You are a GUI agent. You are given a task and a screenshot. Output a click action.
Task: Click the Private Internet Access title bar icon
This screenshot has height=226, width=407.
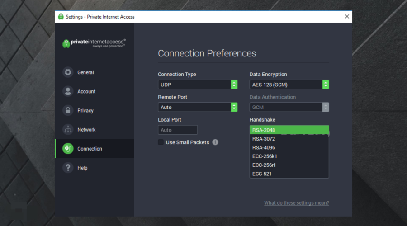pyautogui.click(x=61, y=17)
